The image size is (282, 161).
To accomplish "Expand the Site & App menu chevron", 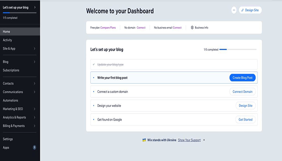I will (x=35, y=49).
